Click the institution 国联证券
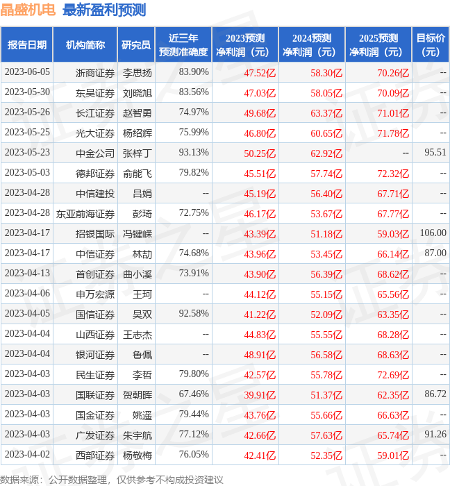Image resolution: width=450 pixels, height=486 pixels. [x=95, y=396]
